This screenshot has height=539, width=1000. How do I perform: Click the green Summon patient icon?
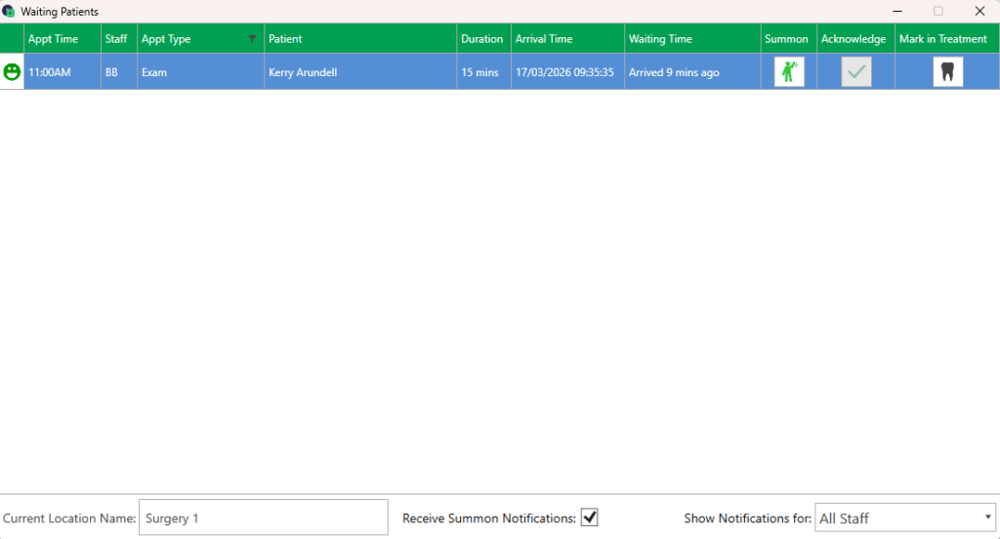pos(789,72)
